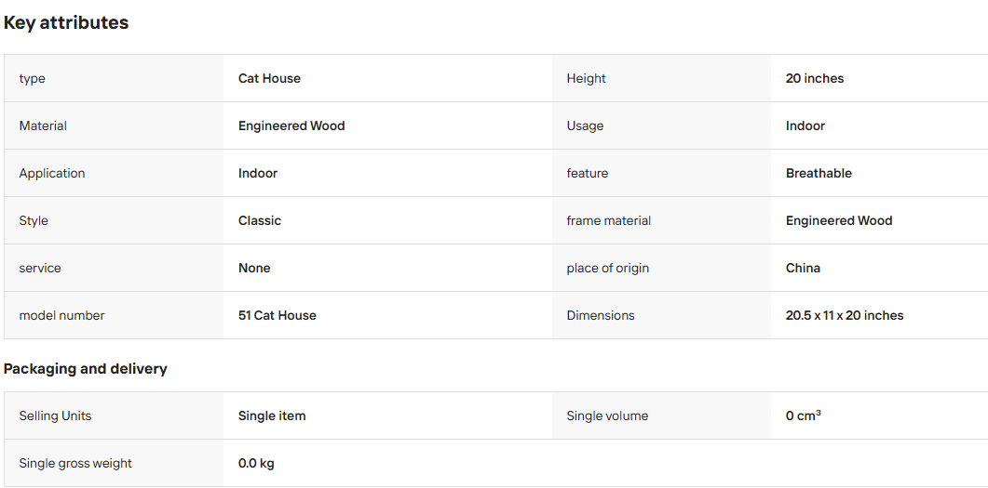Select the Breathable feature value
988x488 pixels.
point(819,174)
